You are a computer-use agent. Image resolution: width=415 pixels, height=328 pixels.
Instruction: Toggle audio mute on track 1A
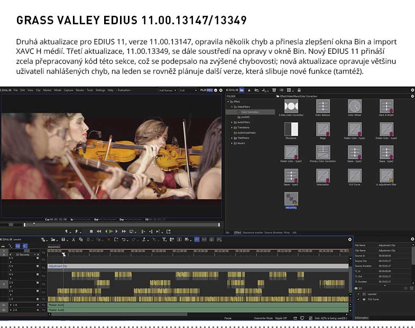pos(38,305)
